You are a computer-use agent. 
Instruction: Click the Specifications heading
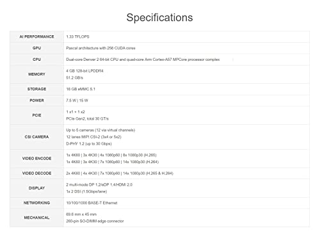tap(159, 17)
